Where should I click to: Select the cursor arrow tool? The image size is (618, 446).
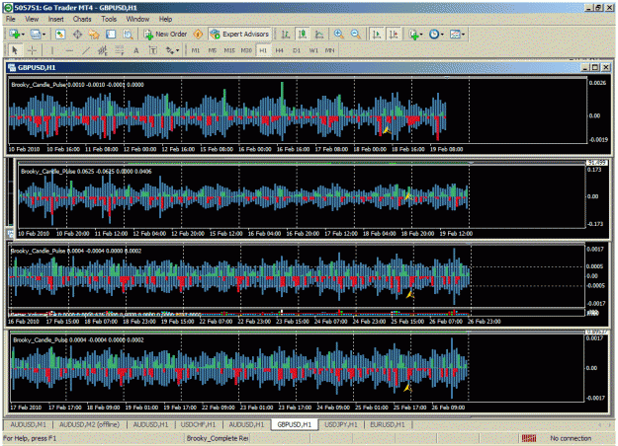click(15, 50)
